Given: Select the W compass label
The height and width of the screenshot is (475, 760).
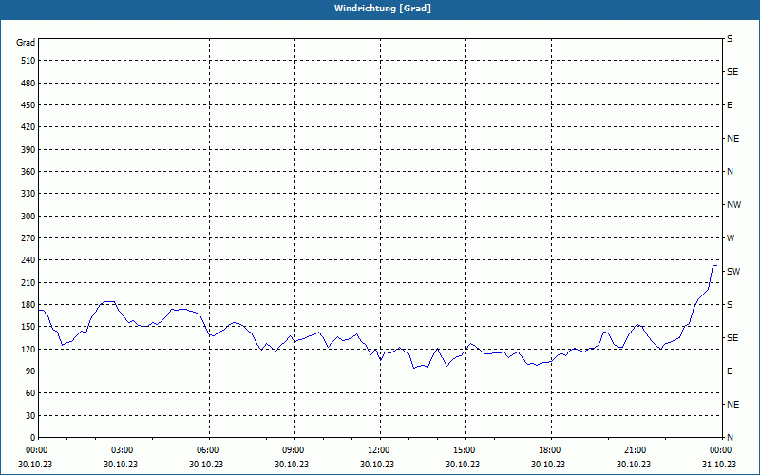Looking at the screenshot, I should (731, 238).
